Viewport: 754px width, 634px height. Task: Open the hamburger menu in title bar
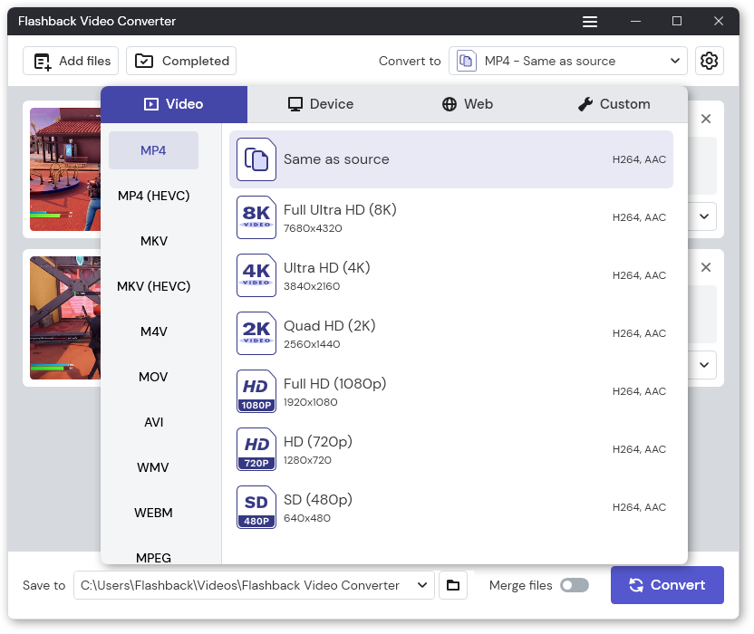coord(590,22)
